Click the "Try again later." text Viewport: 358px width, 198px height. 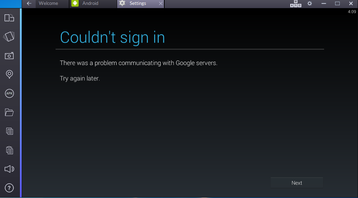click(80, 79)
